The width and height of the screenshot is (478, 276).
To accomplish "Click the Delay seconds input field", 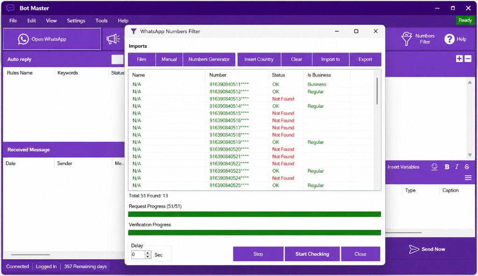I will click(138, 255).
